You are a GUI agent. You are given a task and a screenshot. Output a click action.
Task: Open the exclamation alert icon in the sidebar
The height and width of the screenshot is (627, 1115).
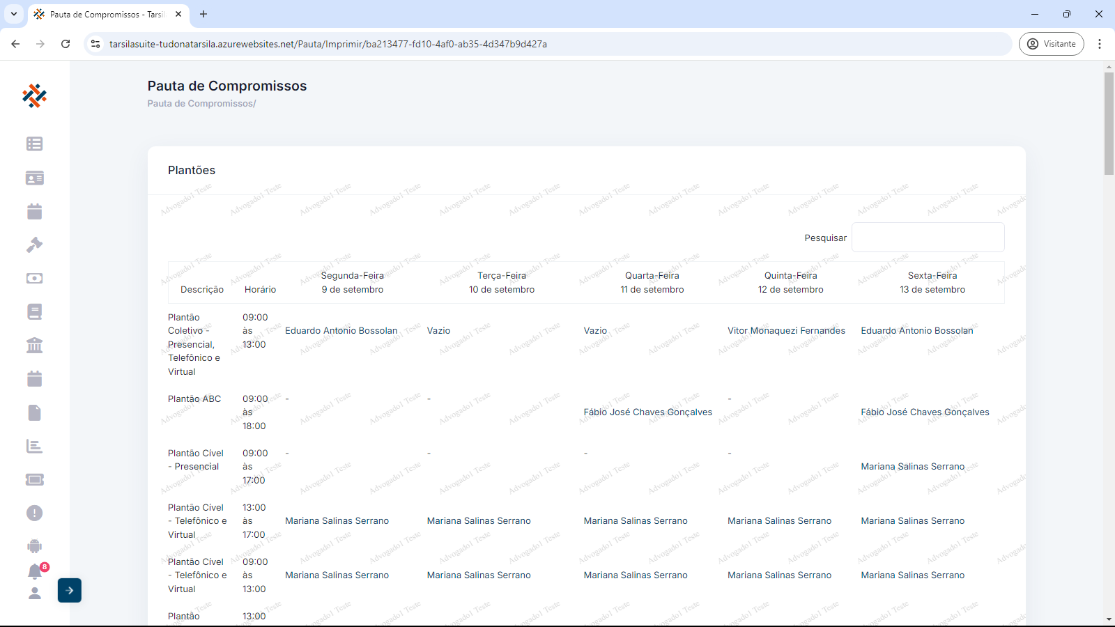(x=34, y=513)
